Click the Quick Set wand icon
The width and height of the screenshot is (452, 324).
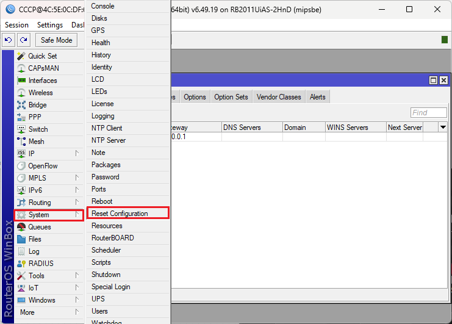(21, 56)
